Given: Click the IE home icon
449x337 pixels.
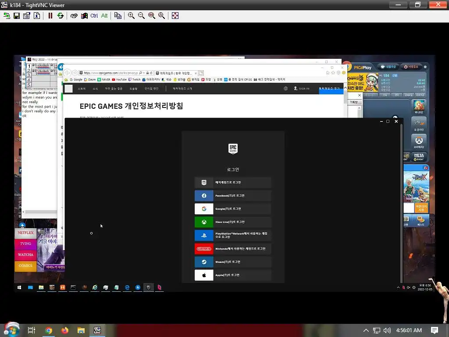Looking at the screenshot, I should tap(328, 73).
